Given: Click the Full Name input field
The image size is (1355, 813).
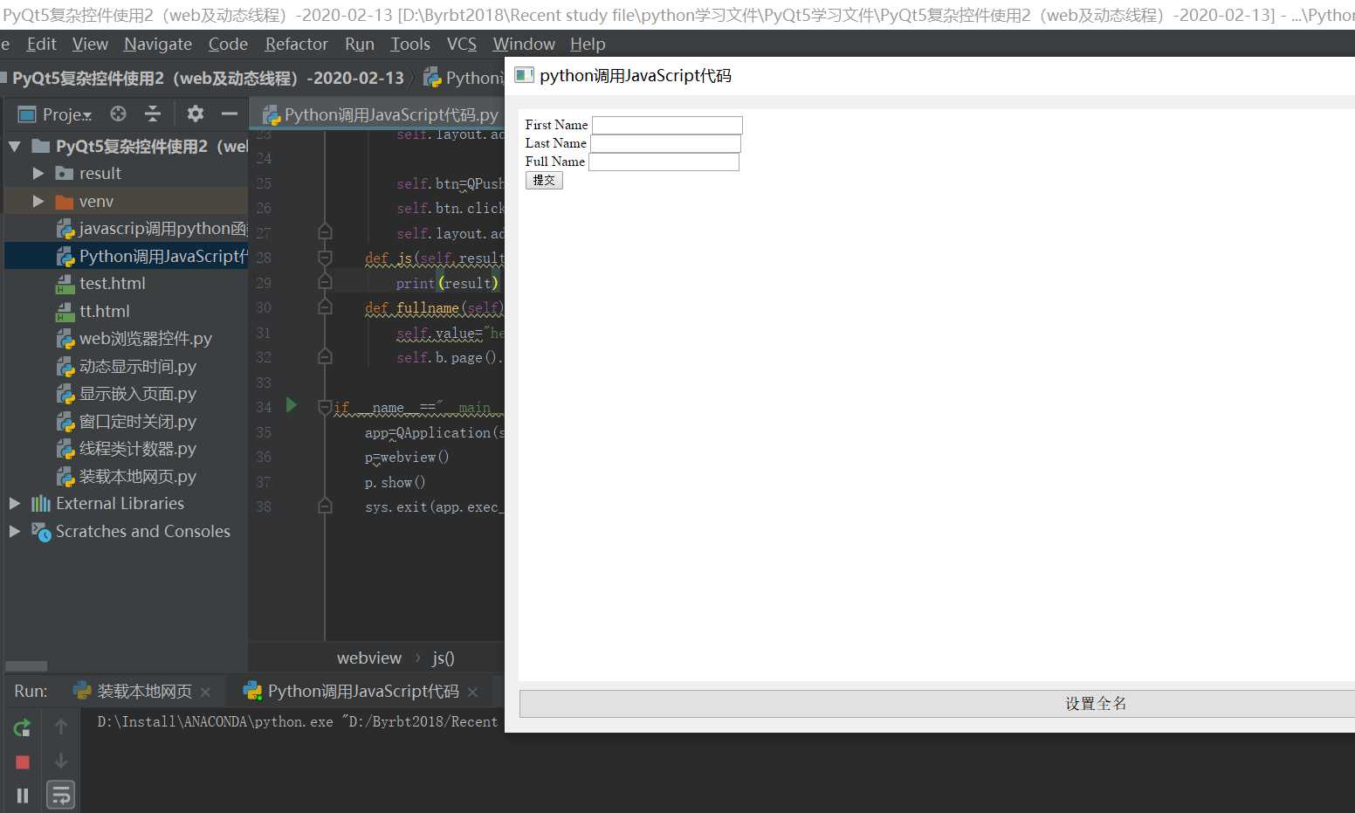Looking at the screenshot, I should pos(664,162).
